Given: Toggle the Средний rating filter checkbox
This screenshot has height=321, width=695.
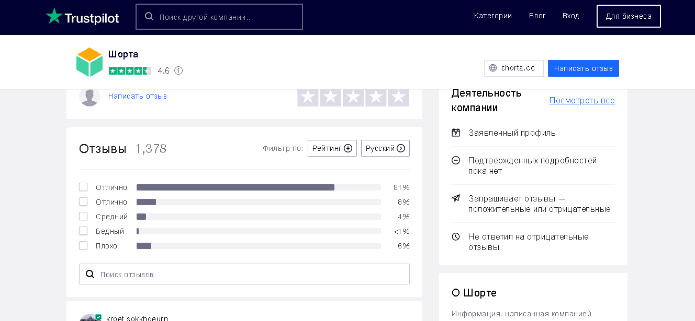Looking at the screenshot, I should point(83,216).
